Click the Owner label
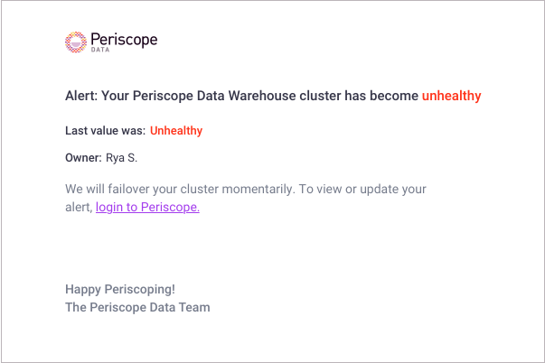This screenshot has height=363, width=545. click(83, 158)
